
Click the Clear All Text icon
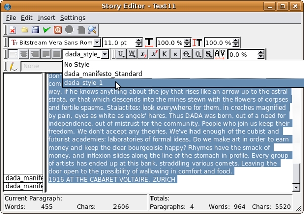(x=13, y=30)
